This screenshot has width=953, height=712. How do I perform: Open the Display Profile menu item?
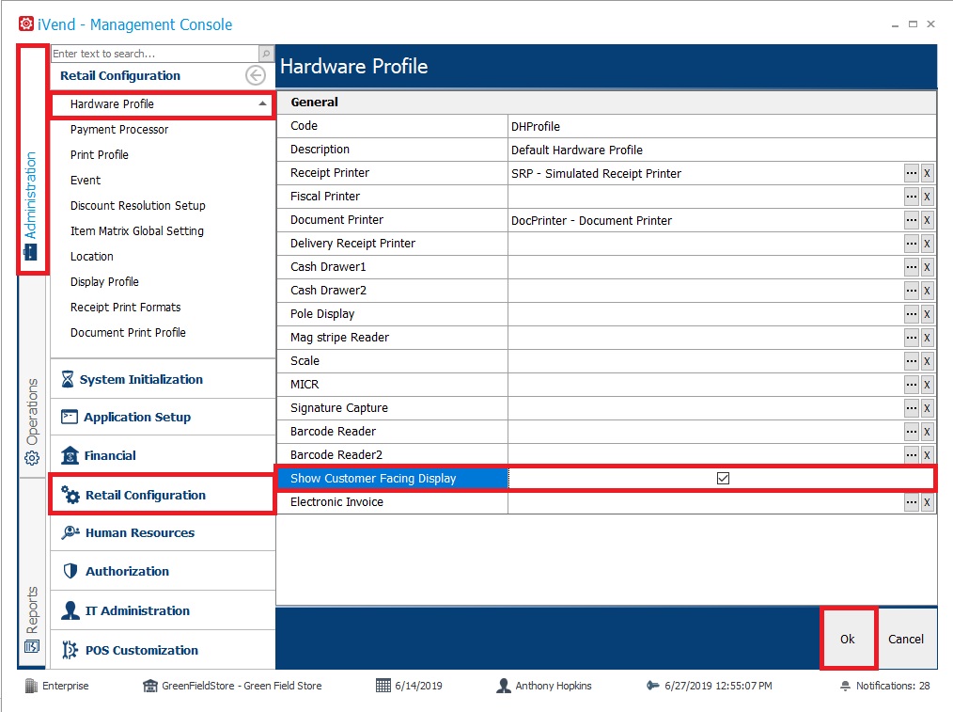(x=104, y=281)
